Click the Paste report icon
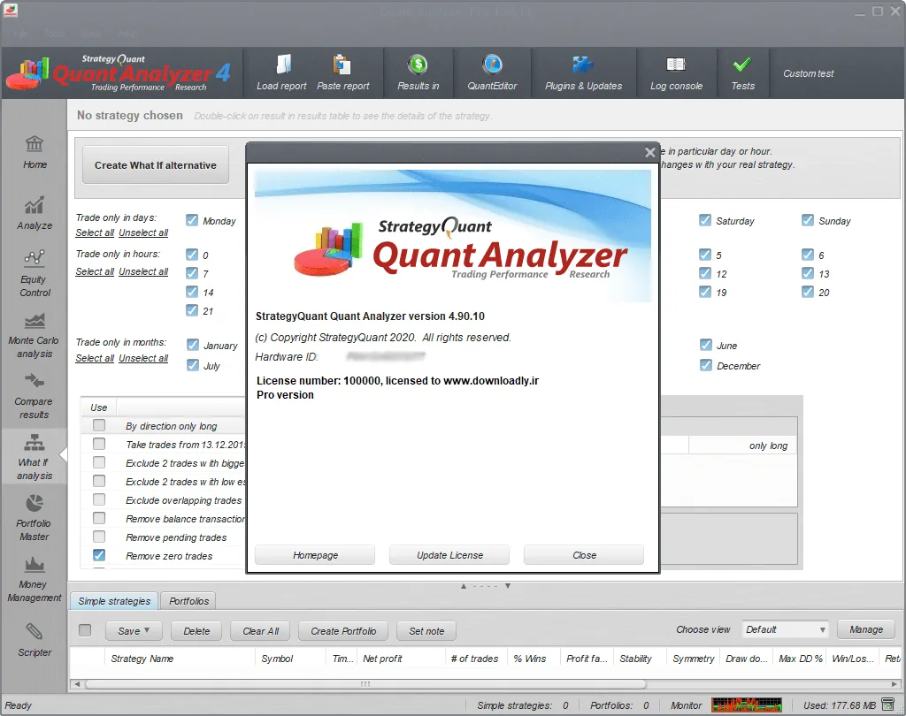The height and width of the screenshot is (716, 906). [342, 65]
